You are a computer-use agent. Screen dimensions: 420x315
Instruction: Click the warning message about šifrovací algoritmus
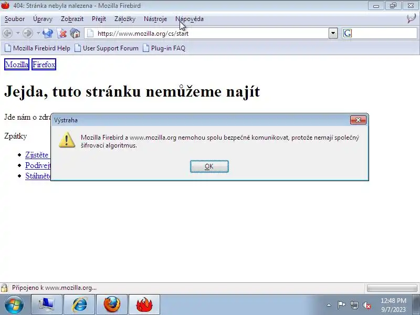tap(220, 141)
